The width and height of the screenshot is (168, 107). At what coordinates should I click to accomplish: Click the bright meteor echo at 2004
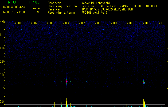(x=67, y=82)
